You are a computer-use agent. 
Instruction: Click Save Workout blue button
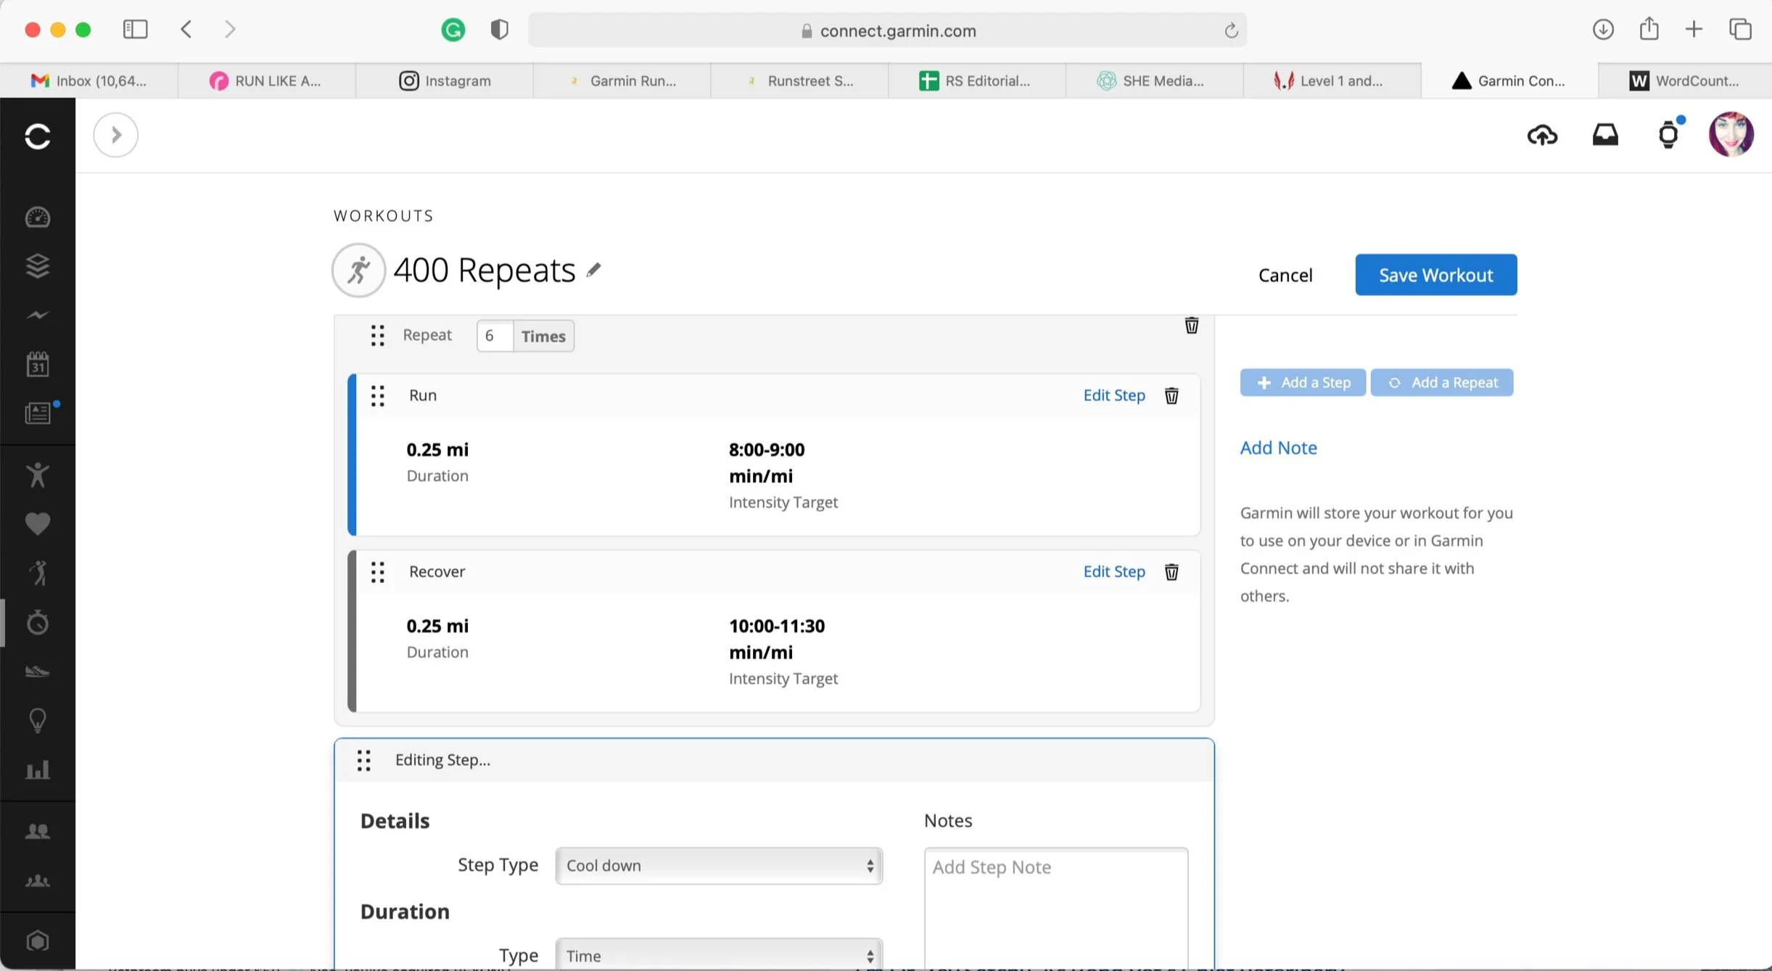(1435, 274)
